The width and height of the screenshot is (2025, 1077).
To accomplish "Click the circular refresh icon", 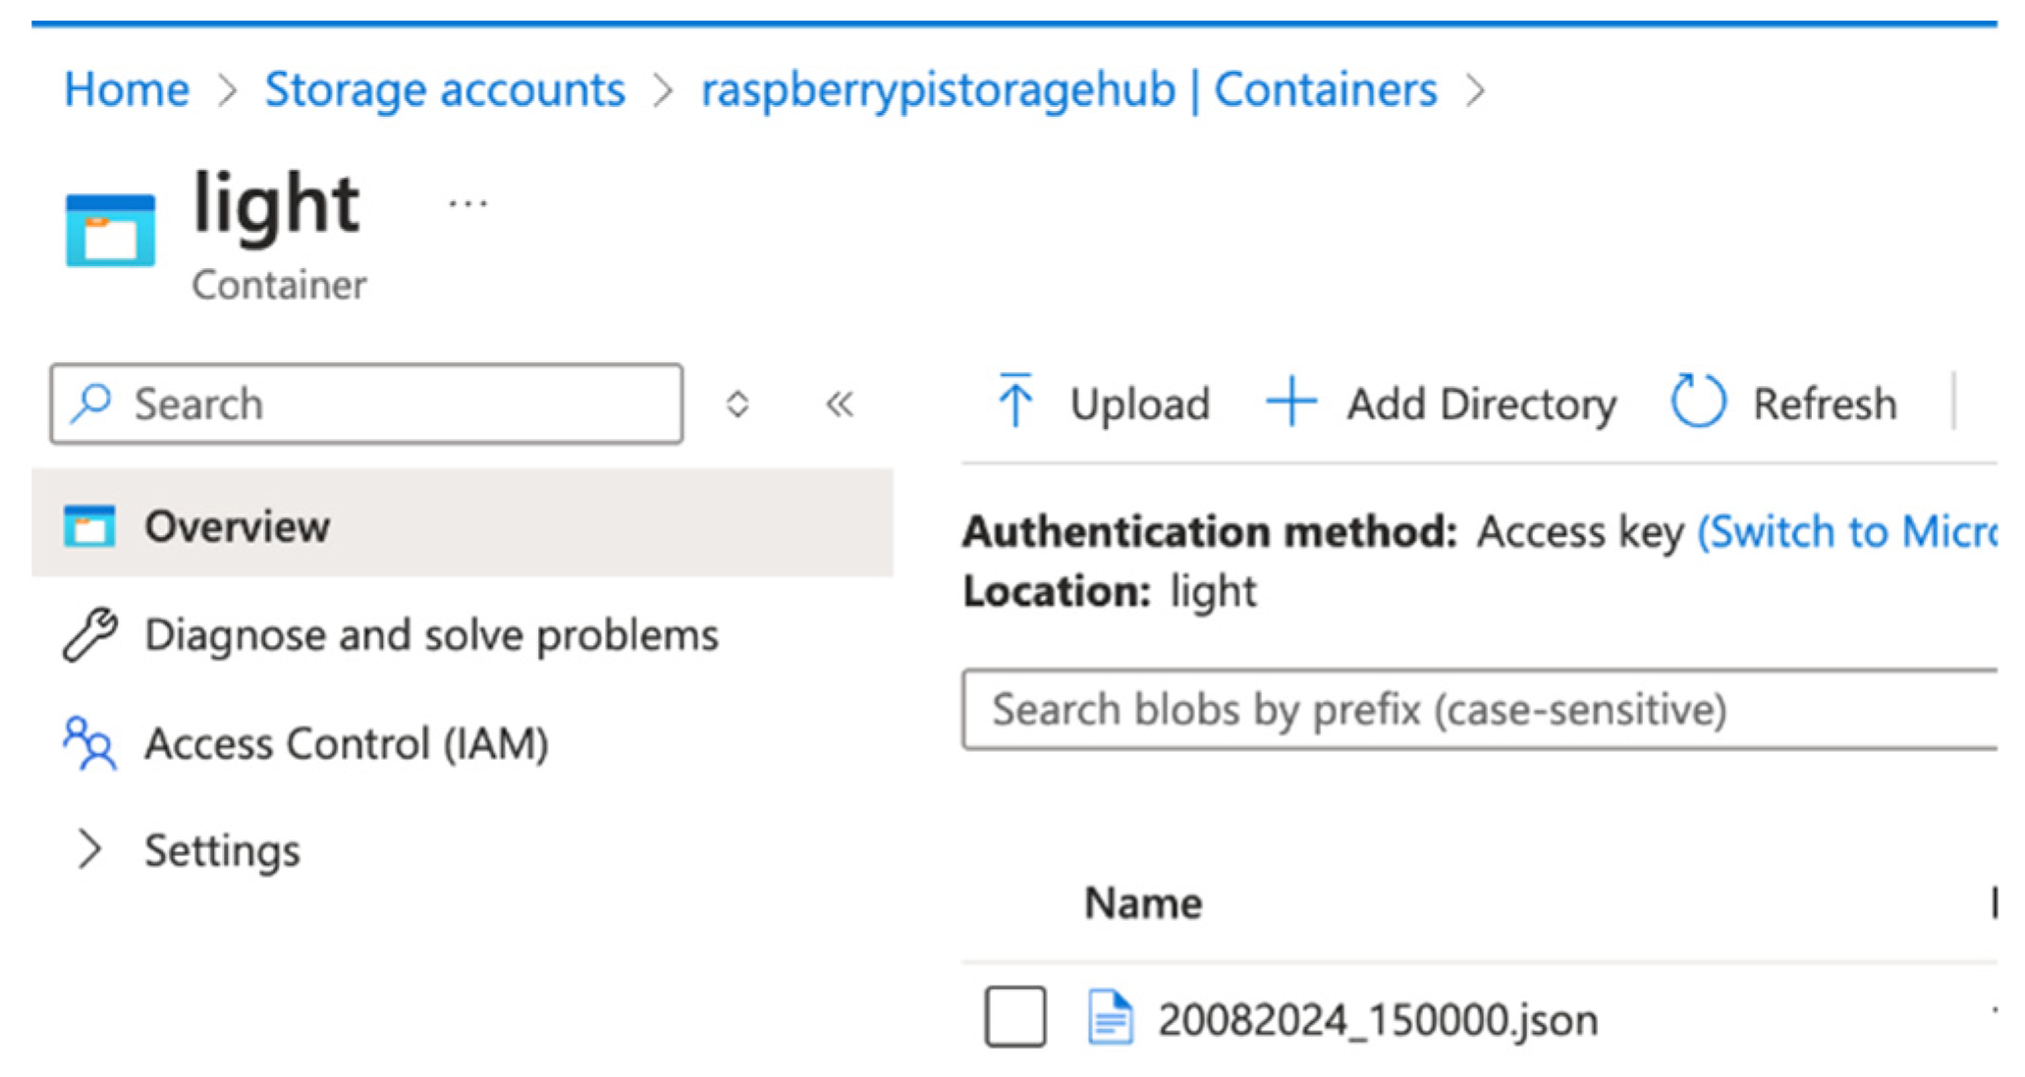I will point(1698,401).
